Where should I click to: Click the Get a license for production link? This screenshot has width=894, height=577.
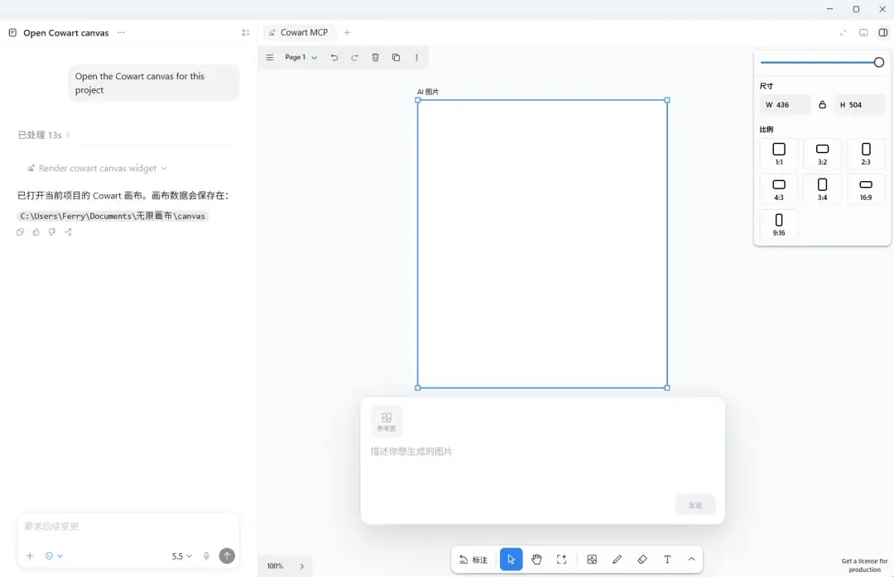pyautogui.click(x=864, y=565)
